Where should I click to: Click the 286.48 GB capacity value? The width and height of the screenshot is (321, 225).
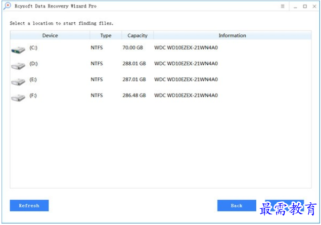[134, 96]
